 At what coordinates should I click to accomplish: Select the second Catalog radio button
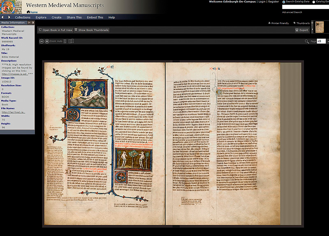314,2
